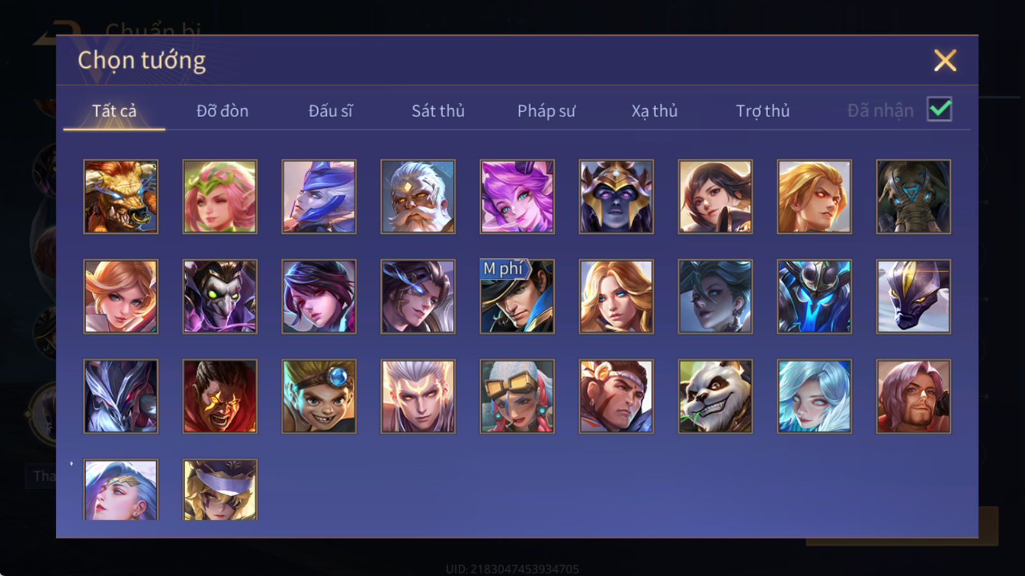This screenshot has height=576, width=1025.
Task: Pick the boy with blue gem headband
Action: tap(319, 396)
